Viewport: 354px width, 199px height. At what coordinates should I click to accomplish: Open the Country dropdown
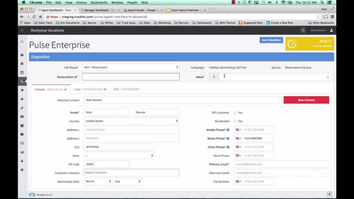[131, 121]
